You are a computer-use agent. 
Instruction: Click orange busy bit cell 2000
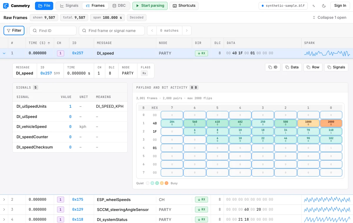331,123
